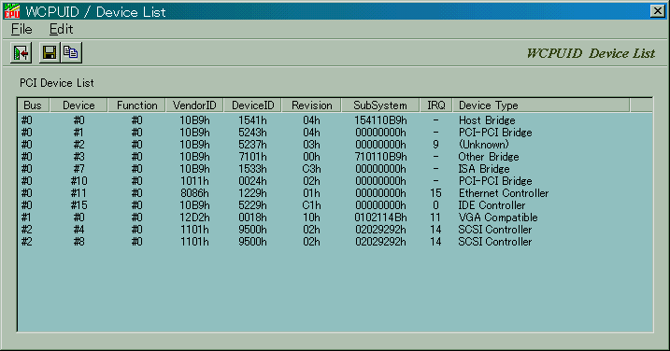Click device number #4 cell
Image resolution: width=670 pixels, height=351 pixels.
[78, 230]
